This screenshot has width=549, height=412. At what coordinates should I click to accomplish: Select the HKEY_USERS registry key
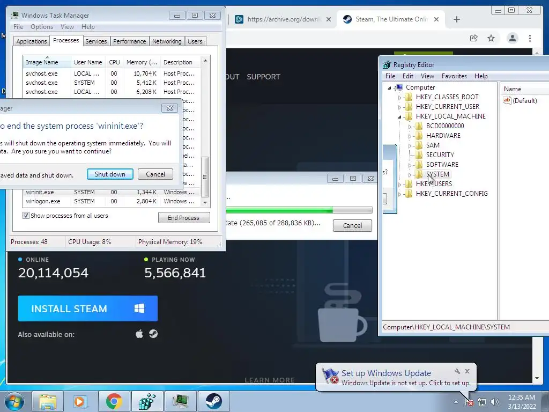click(x=434, y=183)
